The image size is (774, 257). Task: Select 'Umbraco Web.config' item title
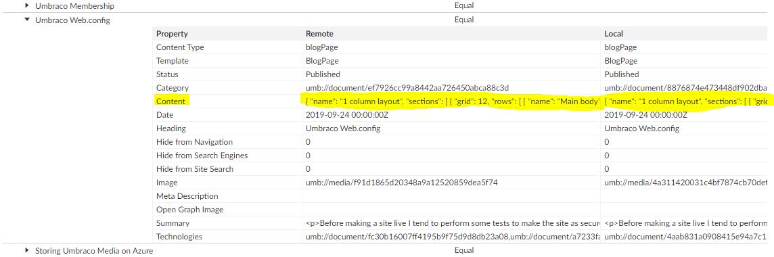click(x=72, y=20)
